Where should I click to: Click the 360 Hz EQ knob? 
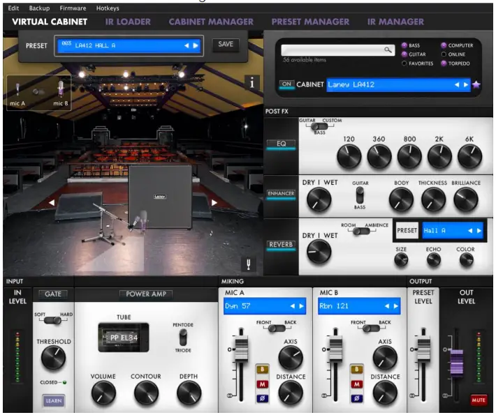click(x=379, y=156)
